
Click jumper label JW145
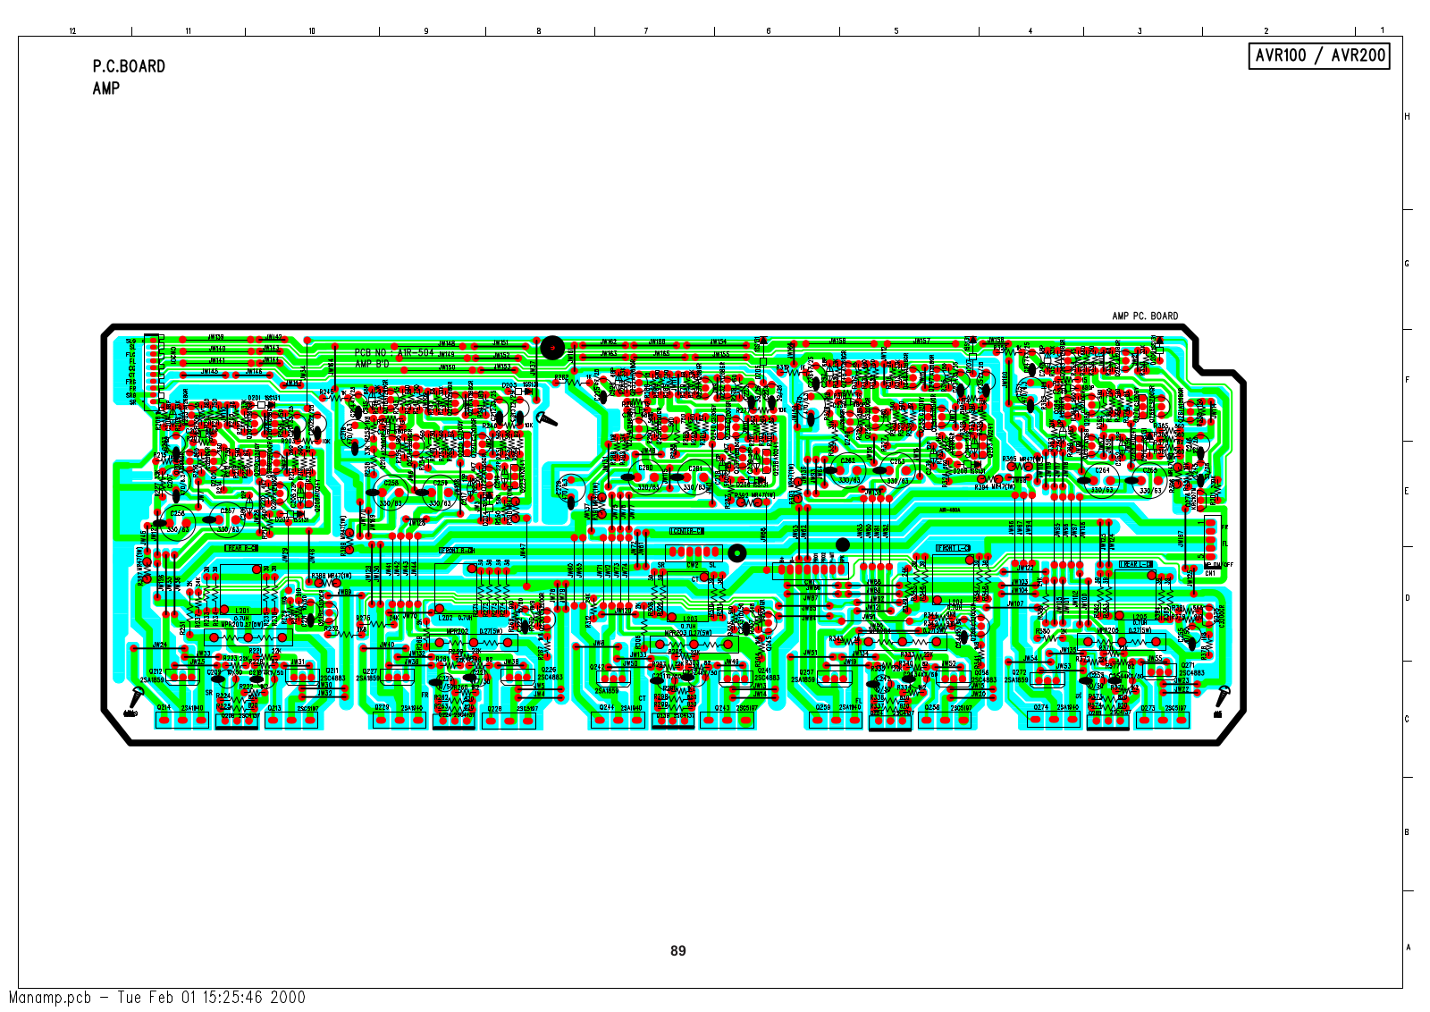pyautogui.click(x=210, y=371)
